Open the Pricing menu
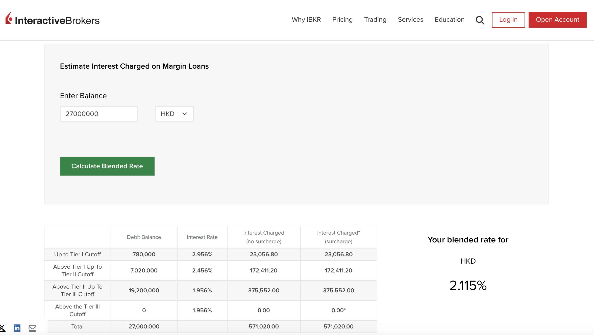 point(342,20)
